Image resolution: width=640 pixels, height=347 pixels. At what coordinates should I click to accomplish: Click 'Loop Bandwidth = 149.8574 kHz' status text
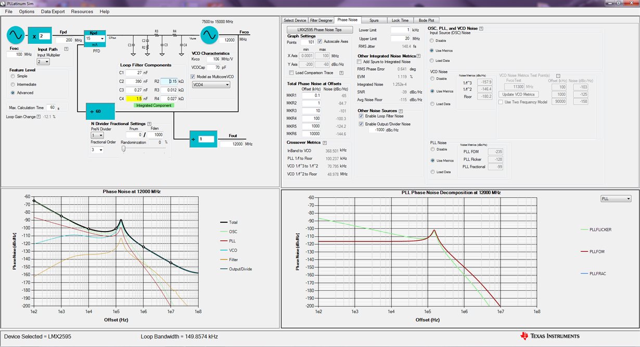point(179,337)
